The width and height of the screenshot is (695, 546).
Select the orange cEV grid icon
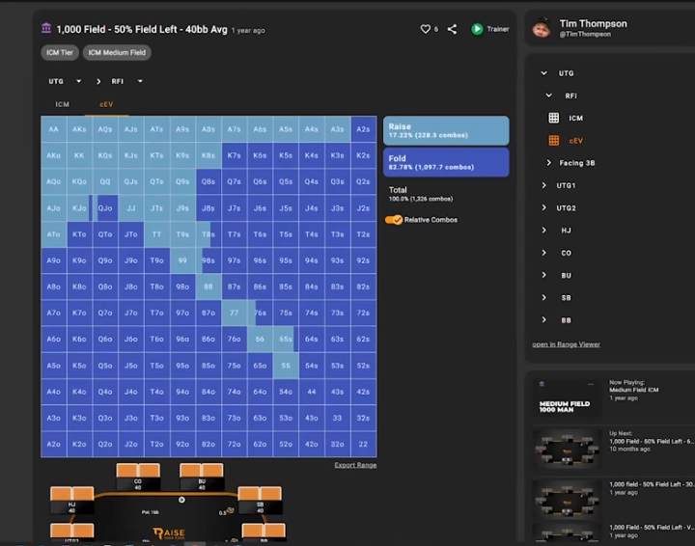(x=554, y=141)
